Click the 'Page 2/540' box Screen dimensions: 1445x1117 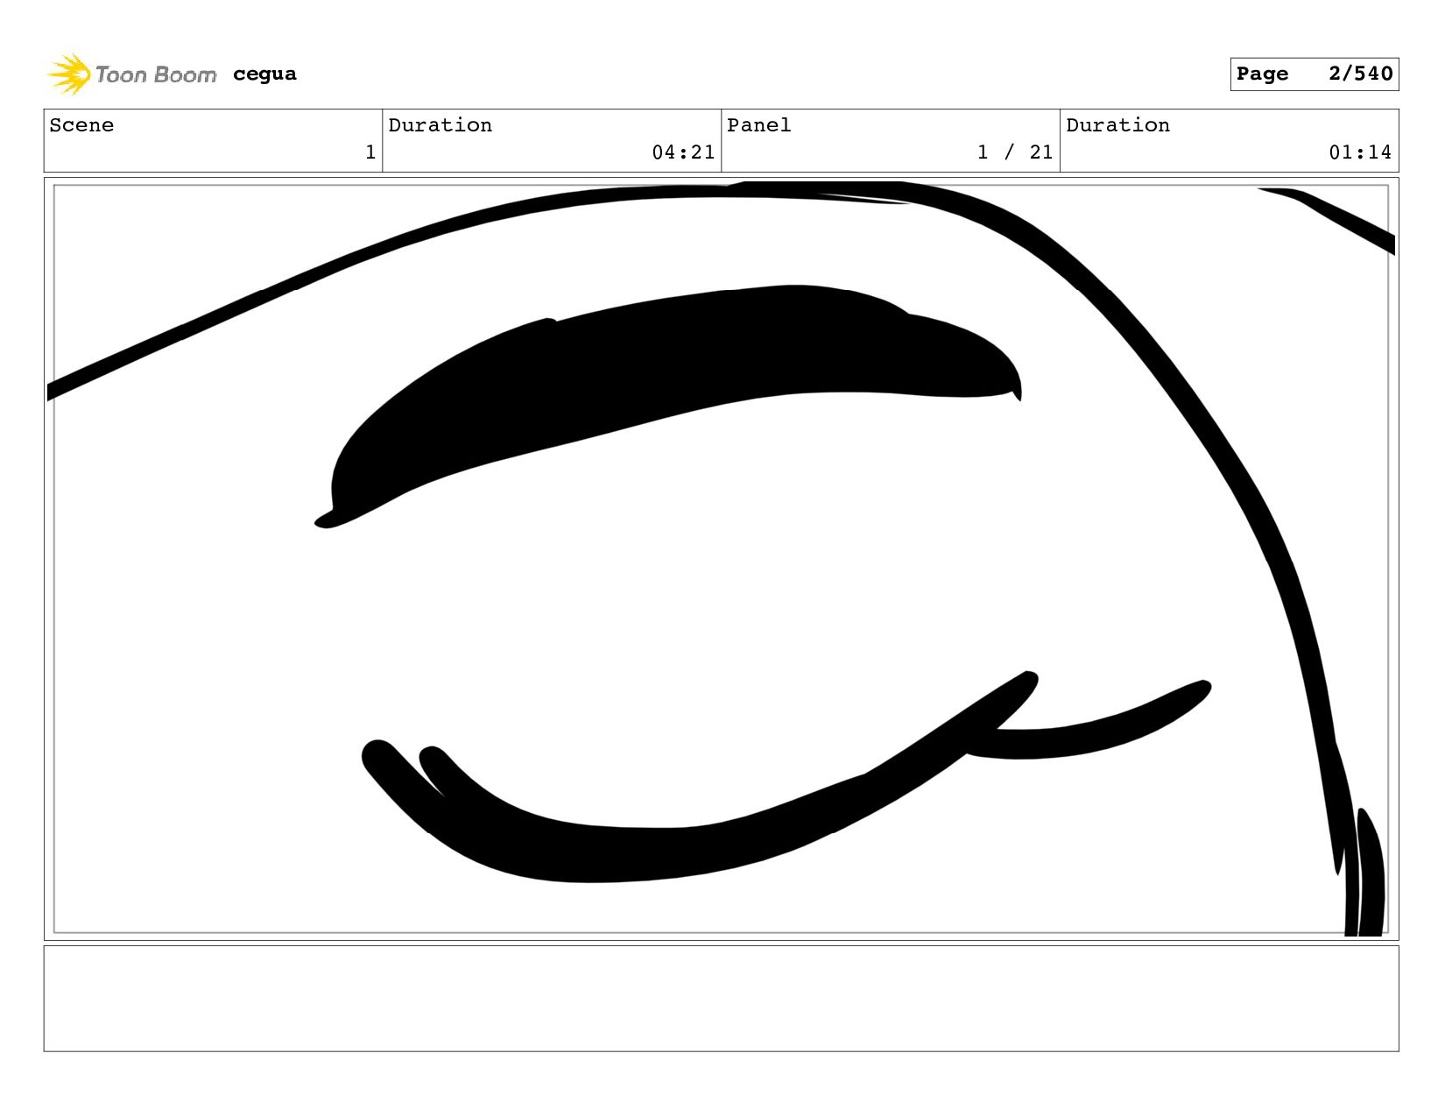coord(1314,74)
